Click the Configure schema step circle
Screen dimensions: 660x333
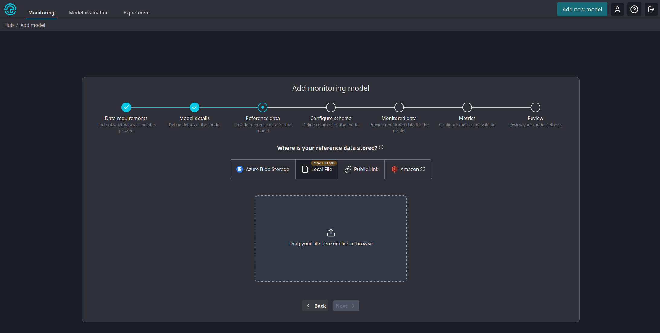click(331, 107)
